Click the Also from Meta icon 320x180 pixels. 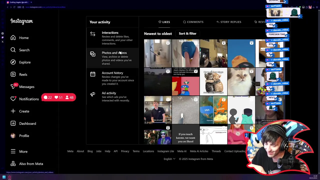pyautogui.click(x=13, y=164)
